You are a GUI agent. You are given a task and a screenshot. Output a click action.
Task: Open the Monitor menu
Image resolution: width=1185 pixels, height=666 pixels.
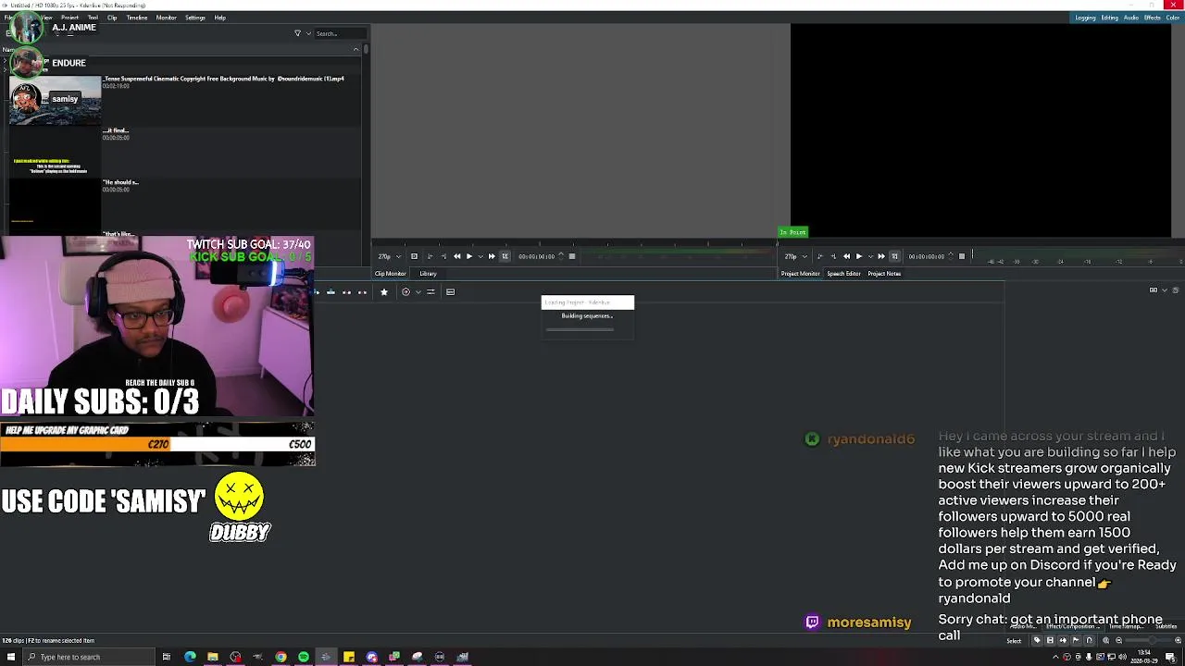(x=166, y=18)
